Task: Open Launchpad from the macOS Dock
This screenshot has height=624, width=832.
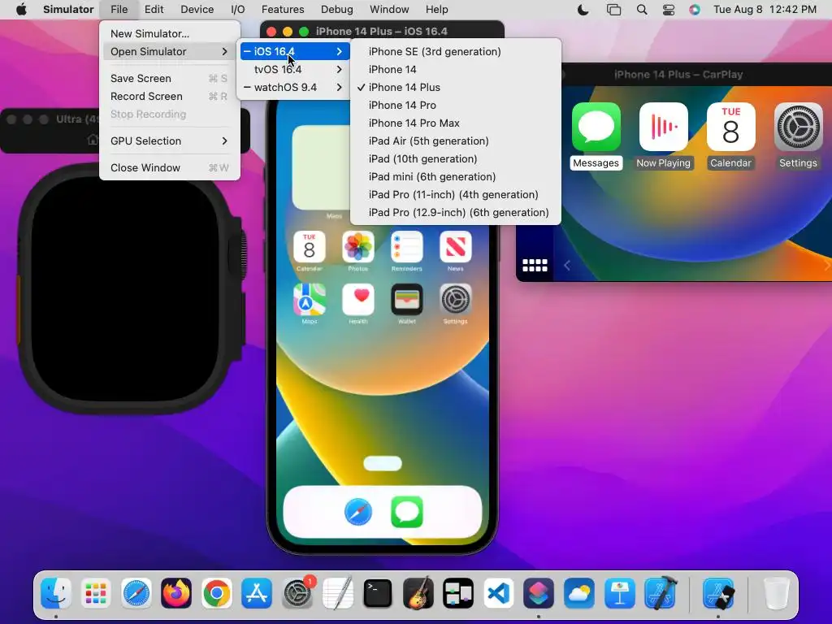Action: pos(96,593)
